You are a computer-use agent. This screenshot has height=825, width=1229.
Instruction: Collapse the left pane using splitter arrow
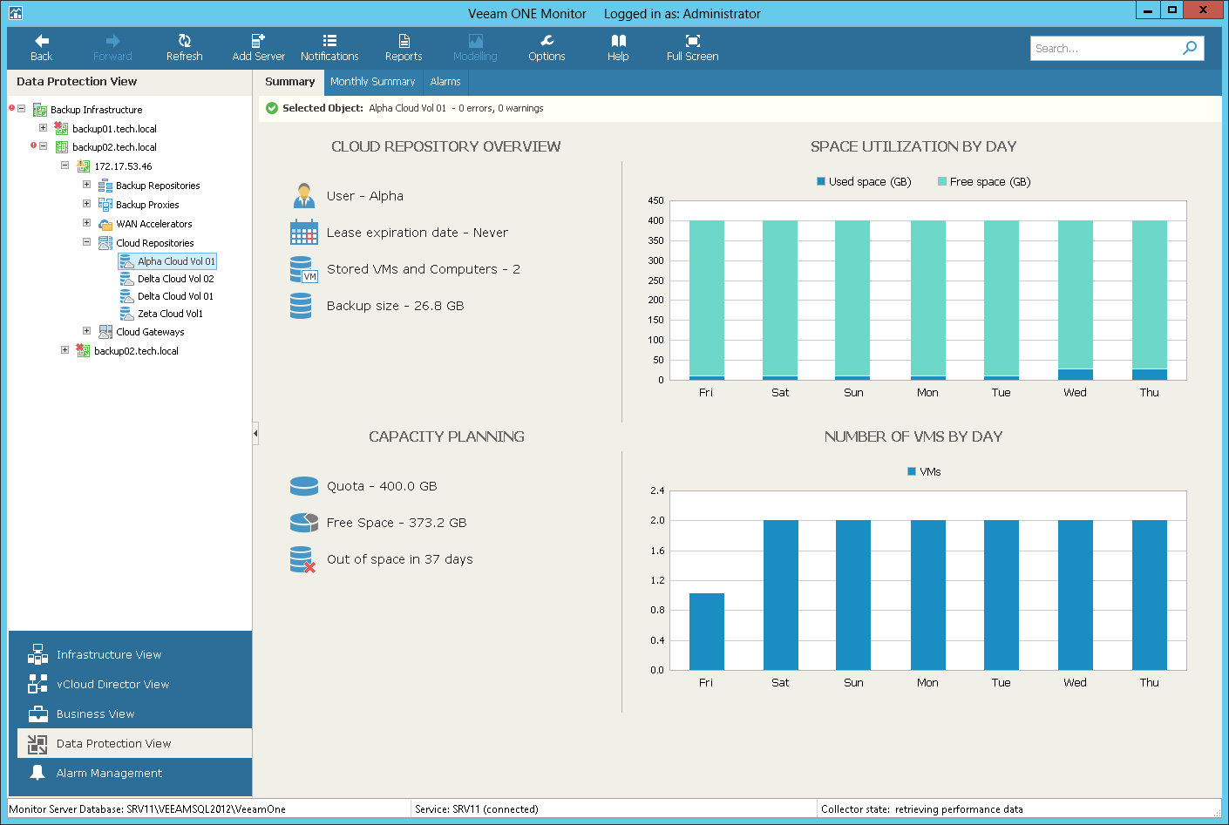[x=255, y=433]
